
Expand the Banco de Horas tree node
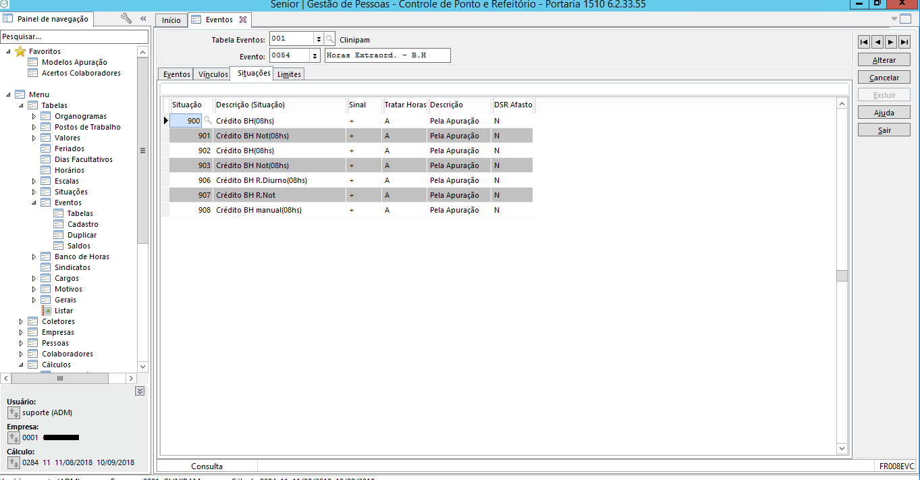[x=34, y=257]
